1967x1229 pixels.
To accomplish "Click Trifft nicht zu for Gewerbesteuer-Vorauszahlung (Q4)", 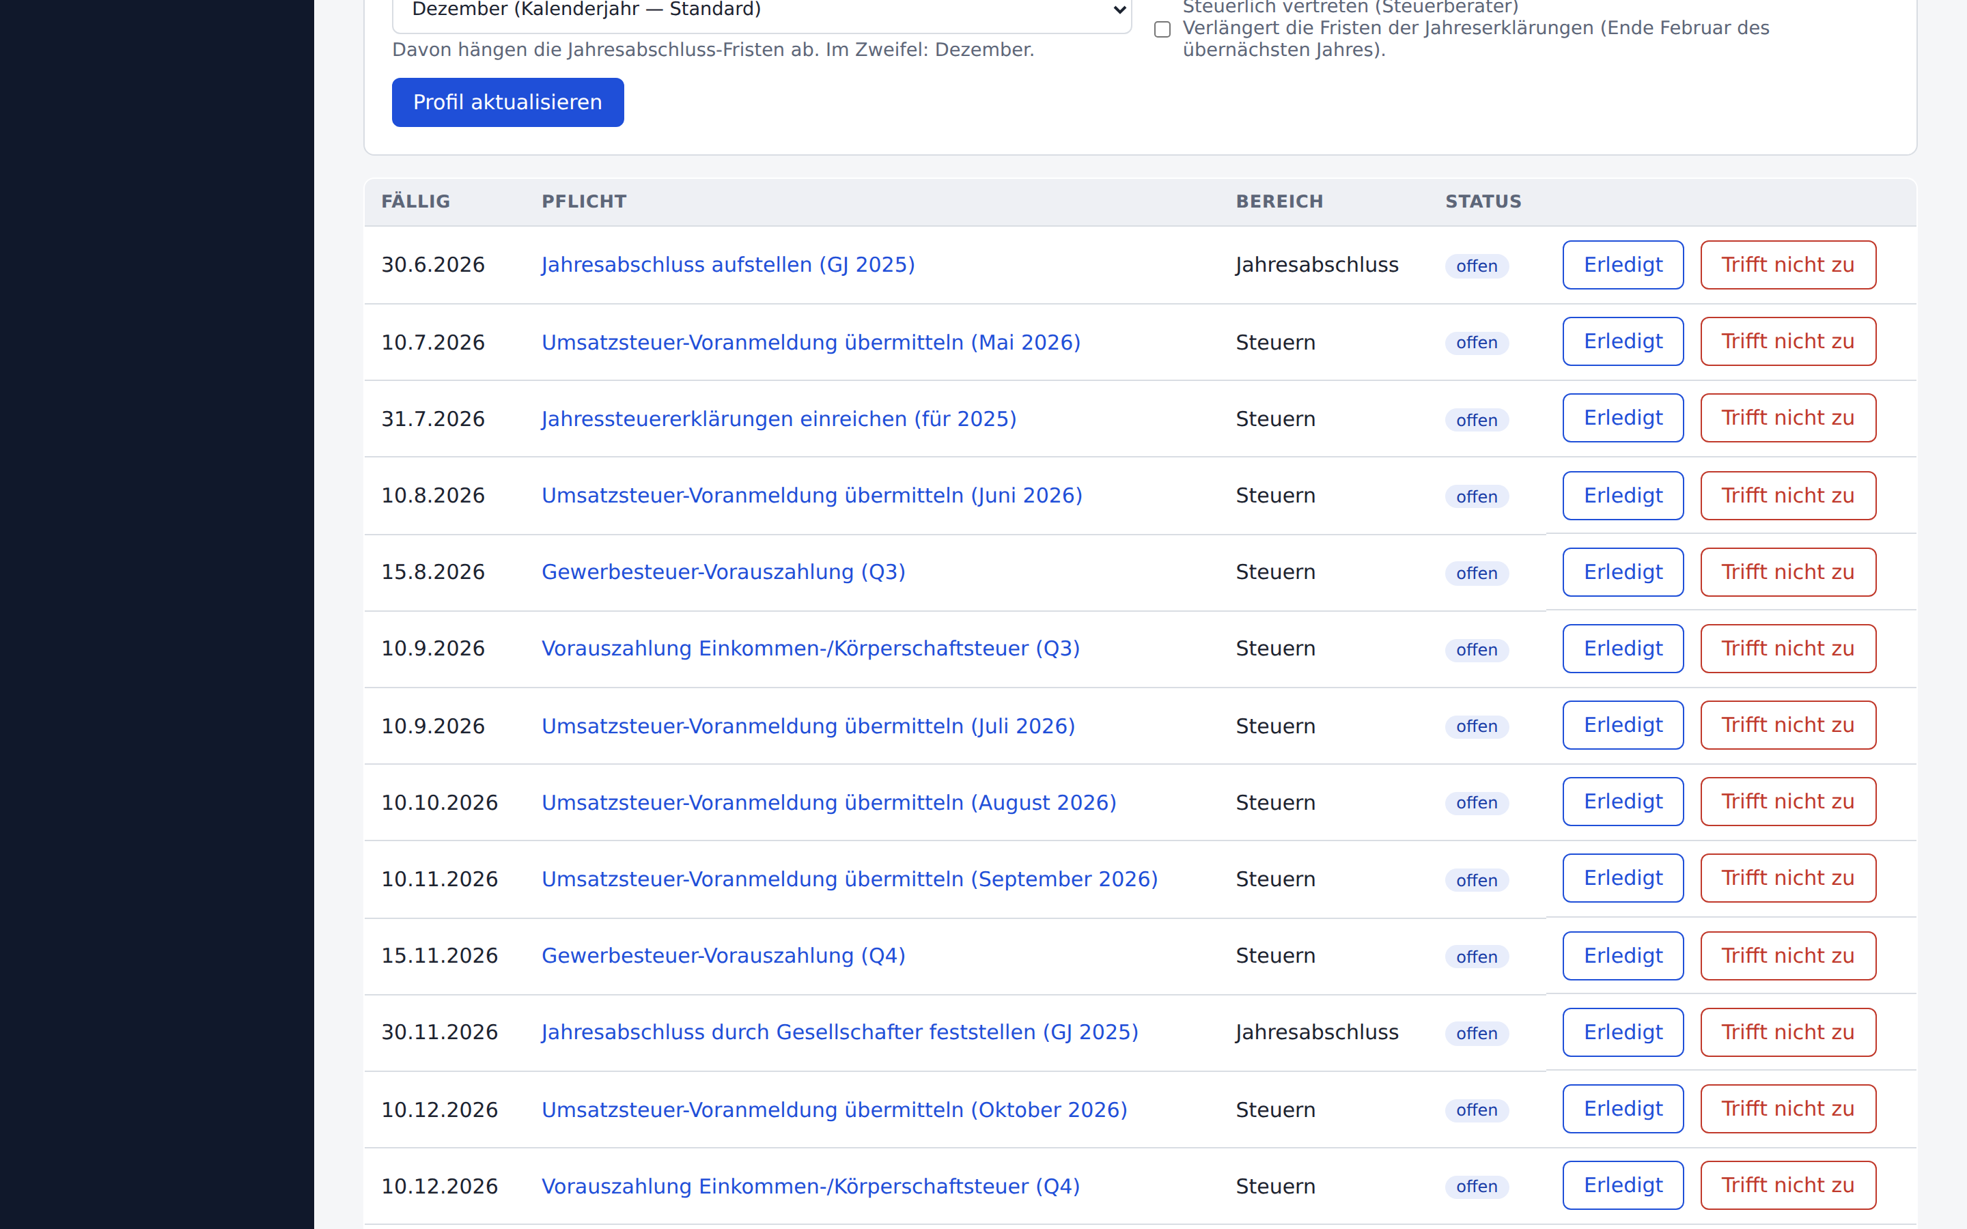I will pos(1787,956).
